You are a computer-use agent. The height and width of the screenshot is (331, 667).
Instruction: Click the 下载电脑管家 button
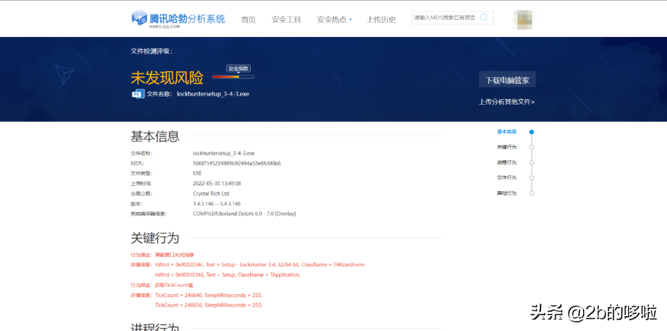(507, 80)
